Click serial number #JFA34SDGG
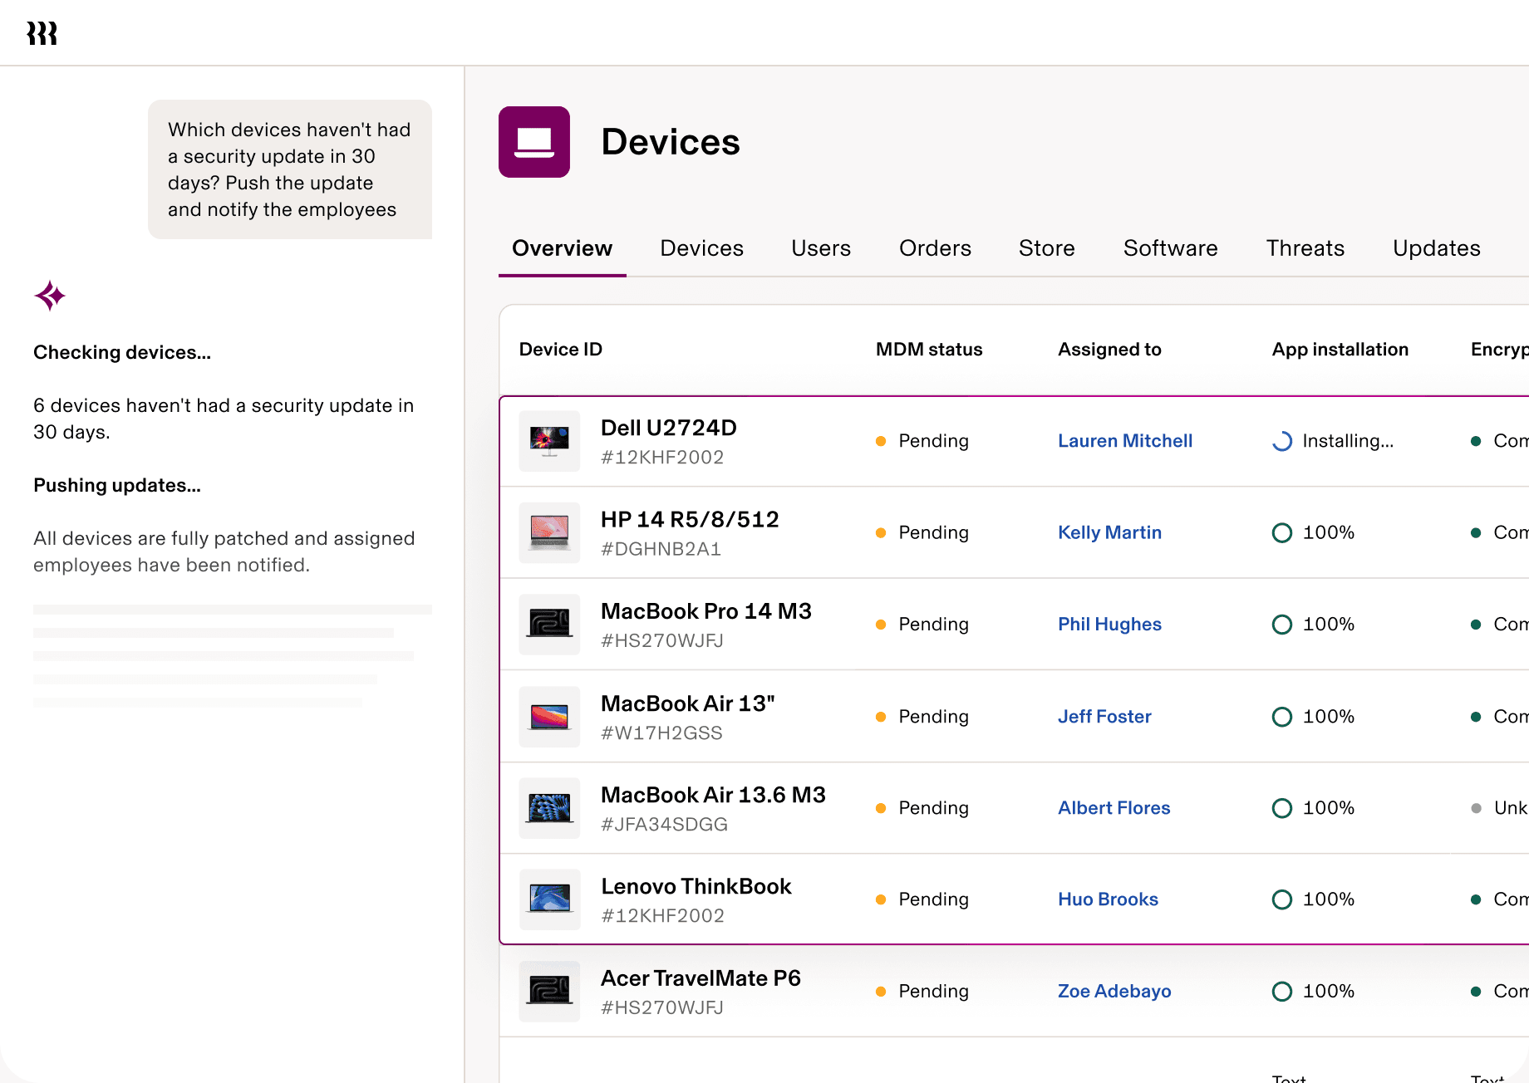Viewport: 1529px width, 1083px height. (x=665, y=825)
